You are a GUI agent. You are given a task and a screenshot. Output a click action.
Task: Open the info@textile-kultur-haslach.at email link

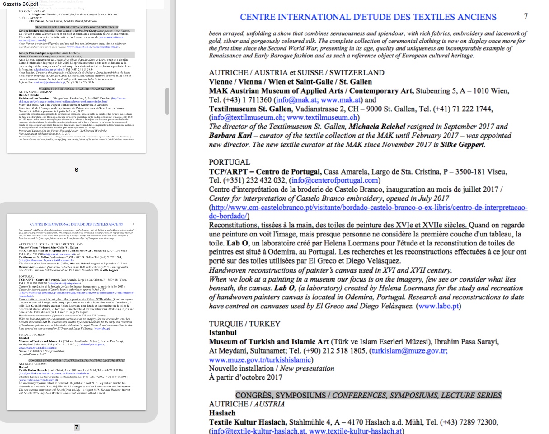258,431
